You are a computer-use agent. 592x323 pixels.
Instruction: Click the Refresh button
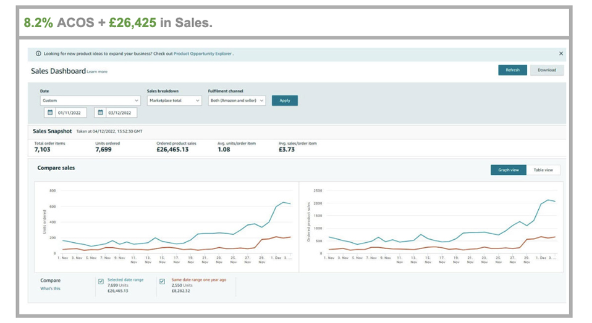512,70
